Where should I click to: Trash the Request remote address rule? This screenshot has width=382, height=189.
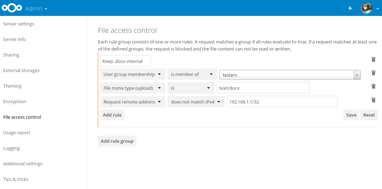tap(374, 100)
